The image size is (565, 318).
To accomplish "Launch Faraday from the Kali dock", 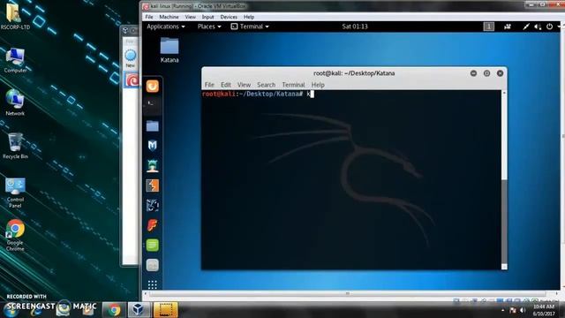I will click(x=153, y=225).
